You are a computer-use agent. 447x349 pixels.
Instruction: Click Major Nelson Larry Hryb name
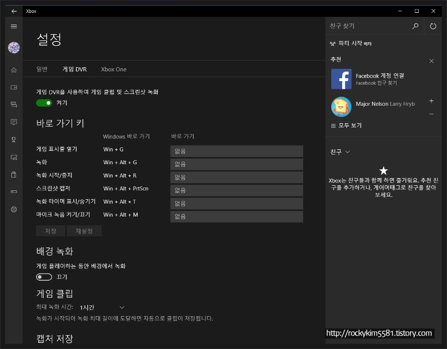[385, 104]
